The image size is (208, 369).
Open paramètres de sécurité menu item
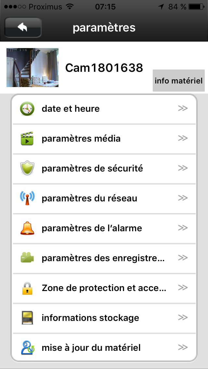click(92, 169)
